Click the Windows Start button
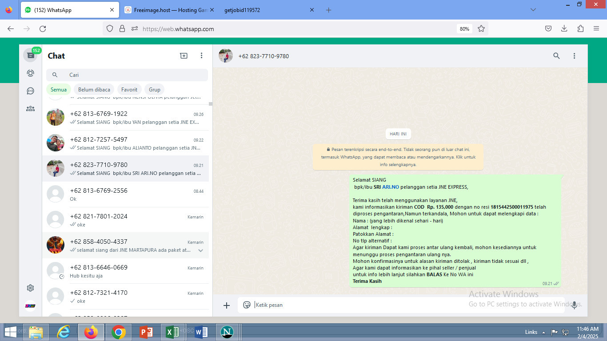This screenshot has height=341, width=607. click(11, 332)
